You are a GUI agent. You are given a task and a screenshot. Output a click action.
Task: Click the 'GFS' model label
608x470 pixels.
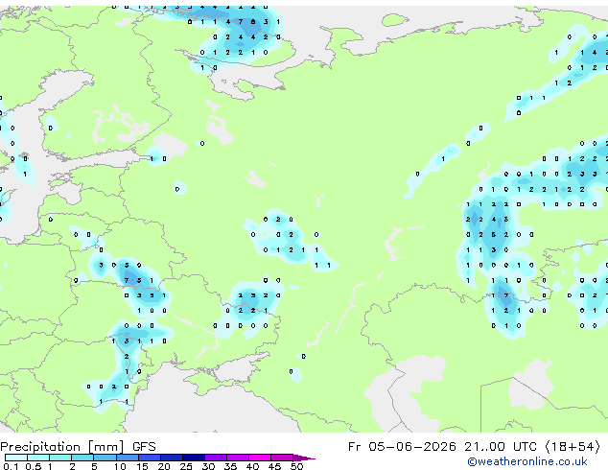[144, 447]
